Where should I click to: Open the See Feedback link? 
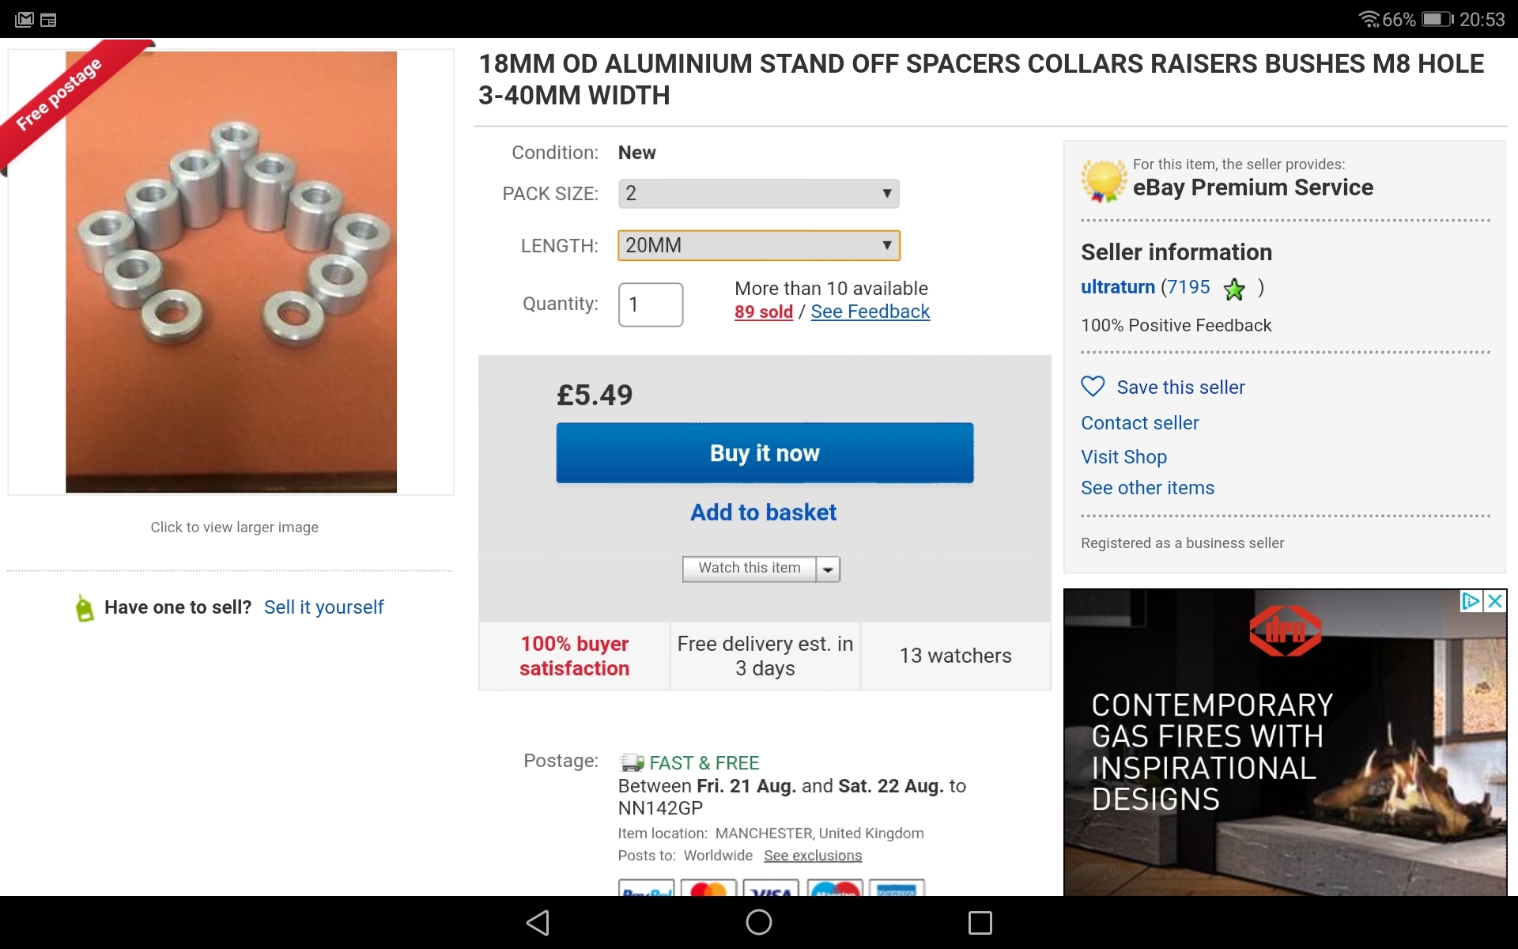point(870,312)
